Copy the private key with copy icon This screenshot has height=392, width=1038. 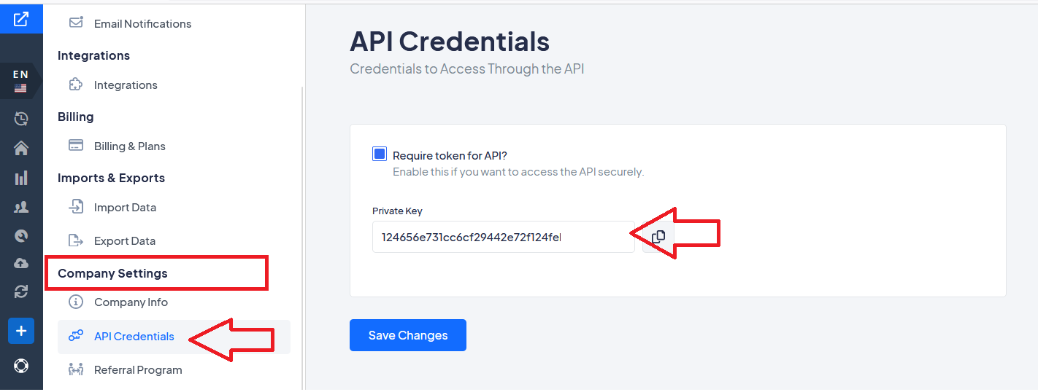(x=658, y=237)
